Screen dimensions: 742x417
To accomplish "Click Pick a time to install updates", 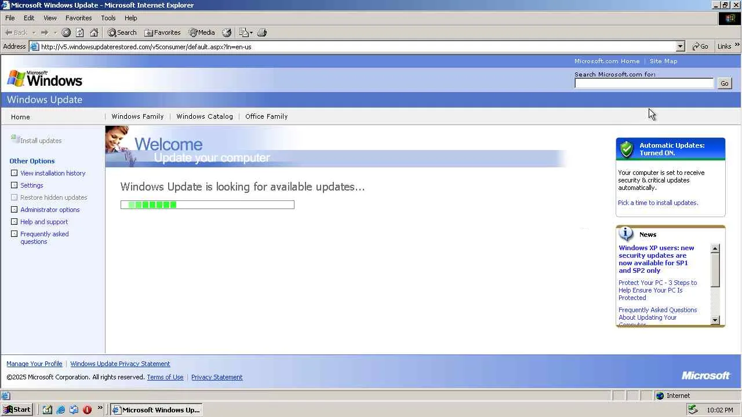I will (x=658, y=203).
